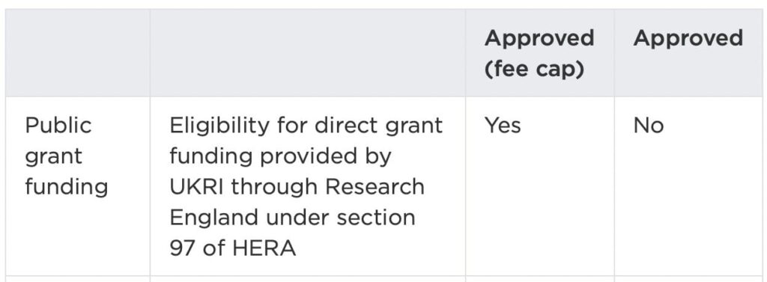Select the last 'Approved' column header

688,38
